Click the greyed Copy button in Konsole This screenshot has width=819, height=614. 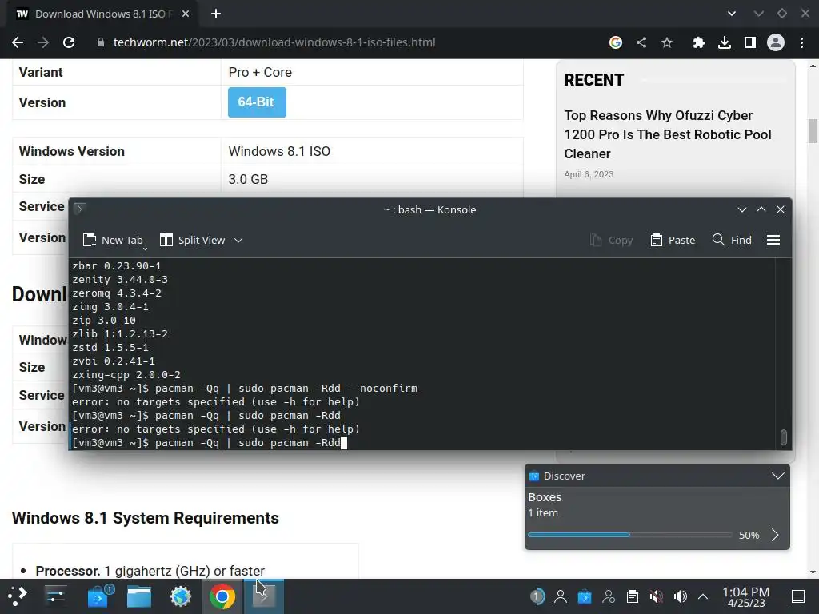tap(610, 240)
